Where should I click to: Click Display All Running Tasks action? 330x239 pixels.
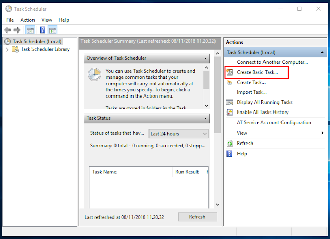265,102
